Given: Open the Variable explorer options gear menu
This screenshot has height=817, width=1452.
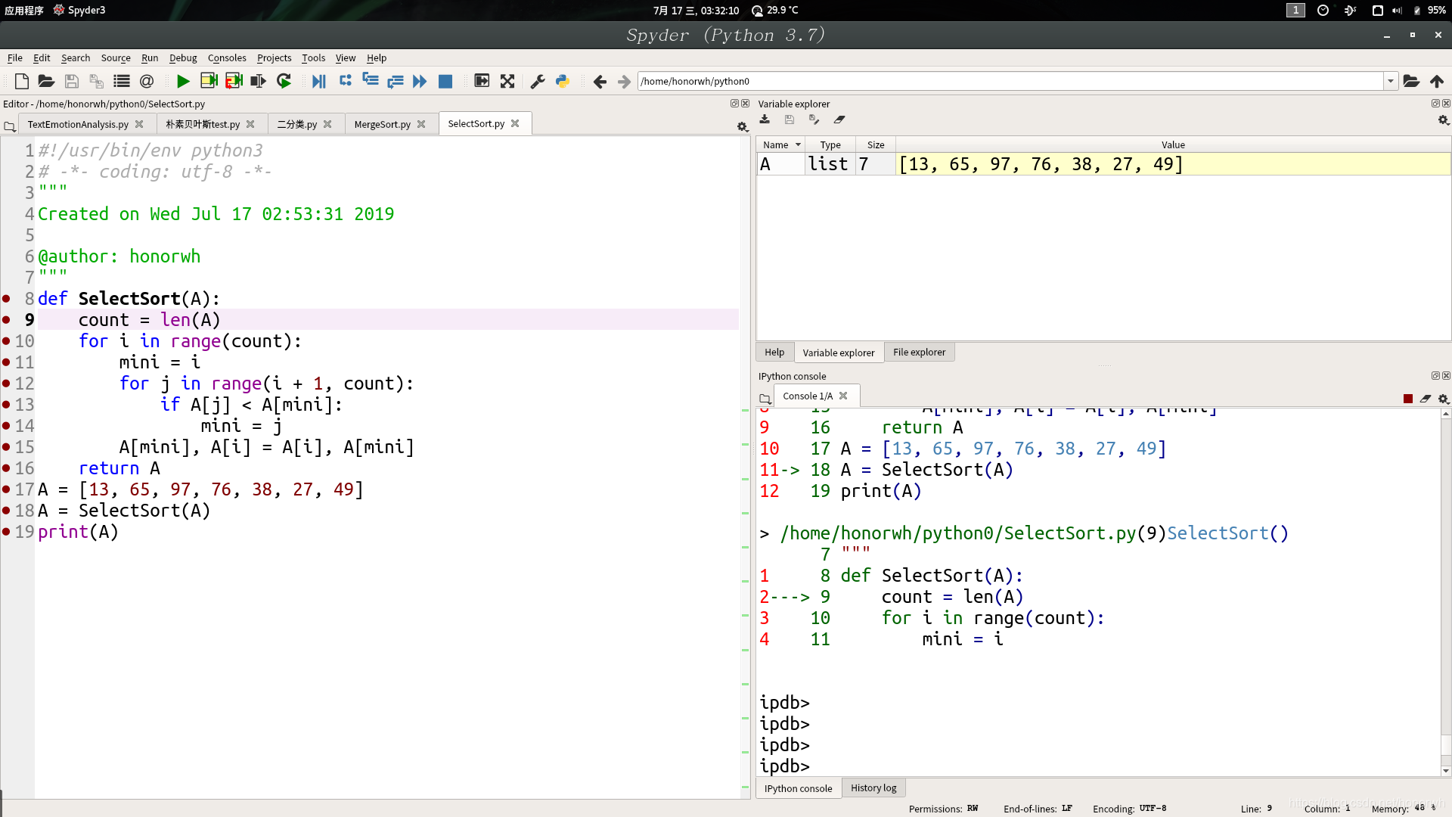Looking at the screenshot, I should pyautogui.click(x=1443, y=120).
